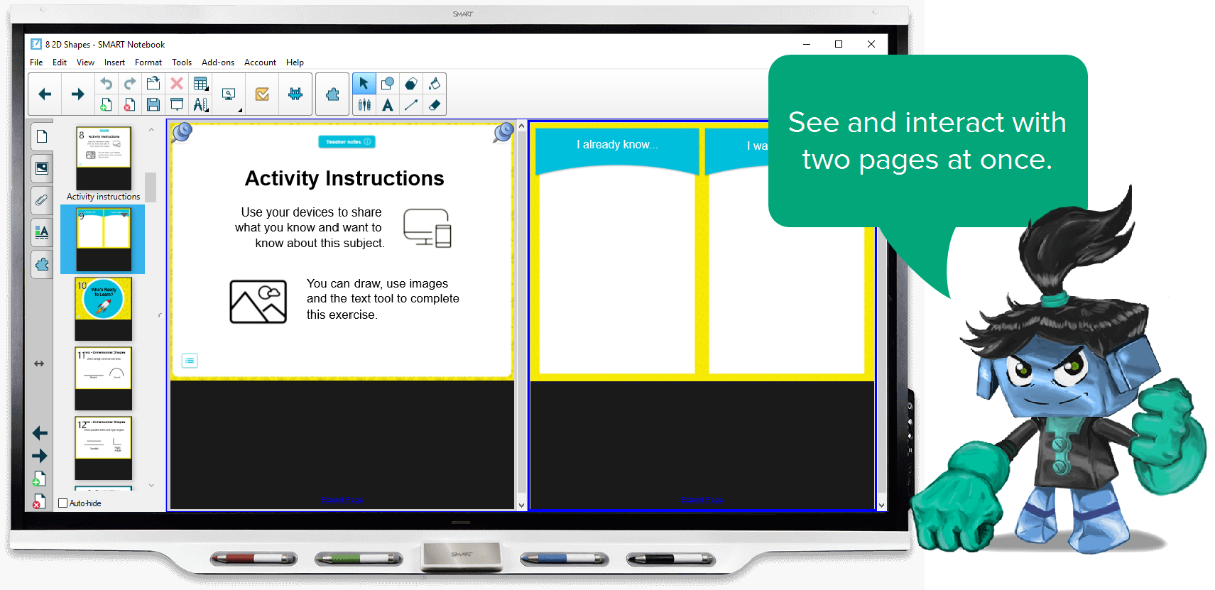Select the Lines tool

coord(410,105)
